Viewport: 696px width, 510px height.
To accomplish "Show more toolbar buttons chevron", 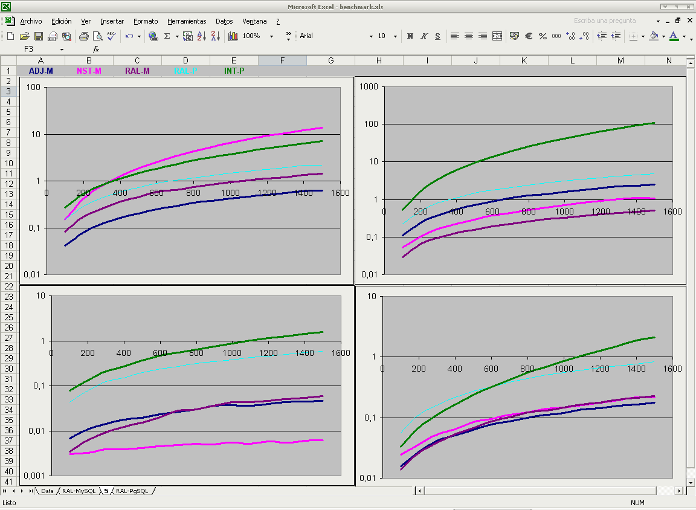I will (289, 36).
